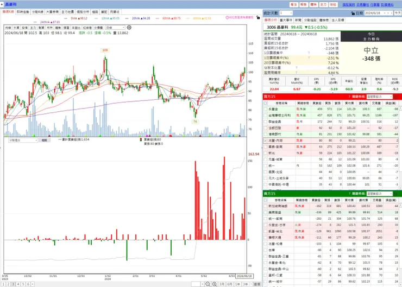Viewport: 402px width, 287px height.
Task: Click the 今天 button beside the date field
Action: 398,13
